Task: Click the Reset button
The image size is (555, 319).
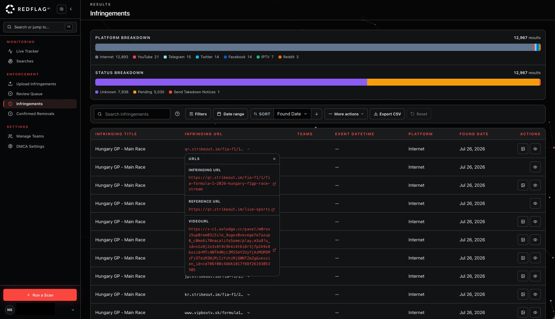Action: pyautogui.click(x=419, y=114)
